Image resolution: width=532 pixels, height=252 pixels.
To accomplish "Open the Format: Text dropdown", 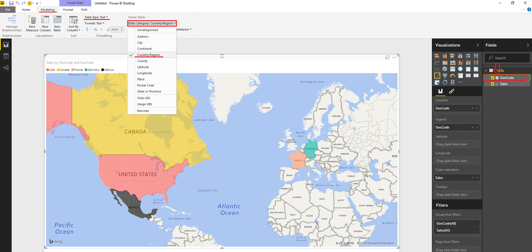I will pyautogui.click(x=95, y=23).
